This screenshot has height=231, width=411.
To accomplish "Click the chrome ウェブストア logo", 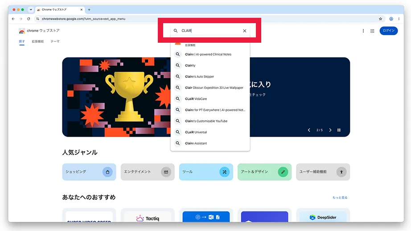I will [x=39, y=31].
